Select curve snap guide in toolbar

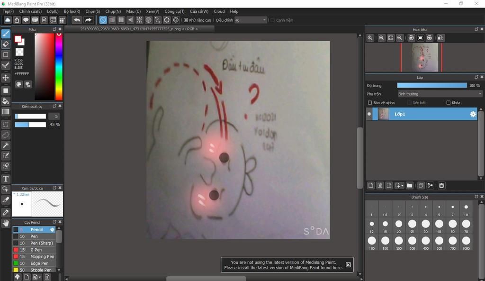pos(158,20)
